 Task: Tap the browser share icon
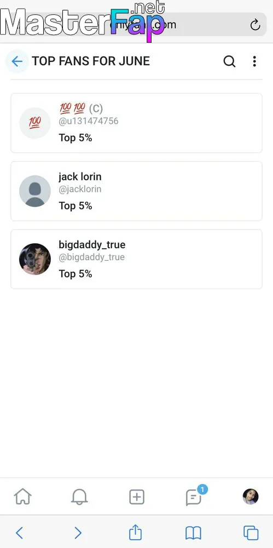[x=136, y=532]
